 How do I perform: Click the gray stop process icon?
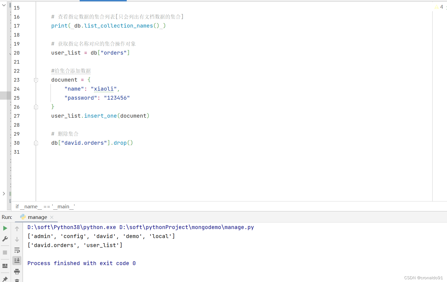tap(5, 253)
